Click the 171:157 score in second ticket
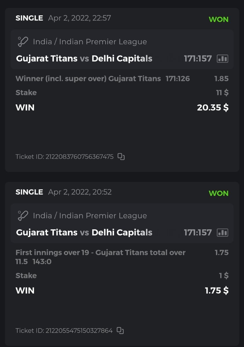 [198, 232]
